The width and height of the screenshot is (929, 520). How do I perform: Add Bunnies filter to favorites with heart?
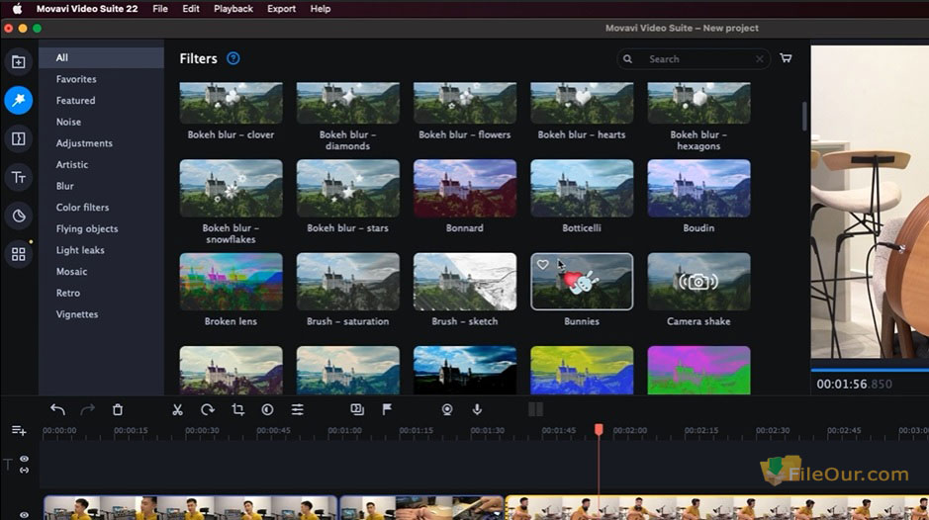point(543,264)
